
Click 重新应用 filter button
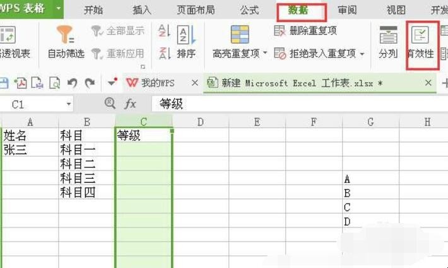[118, 54]
